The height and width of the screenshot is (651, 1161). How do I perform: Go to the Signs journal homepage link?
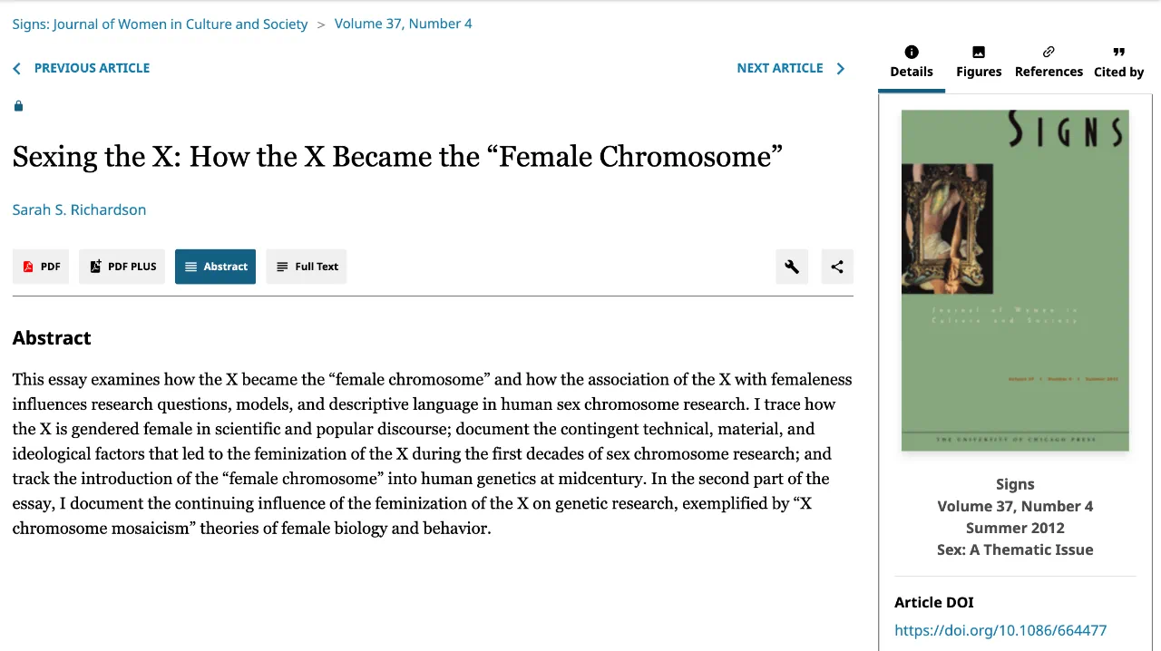160,24
